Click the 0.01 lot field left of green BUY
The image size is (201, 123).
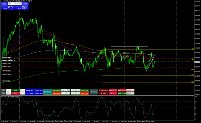[x=8, y=92]
